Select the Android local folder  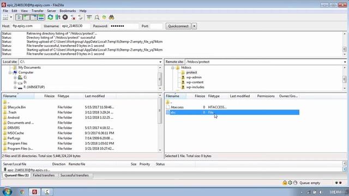(x=13, y=118)
